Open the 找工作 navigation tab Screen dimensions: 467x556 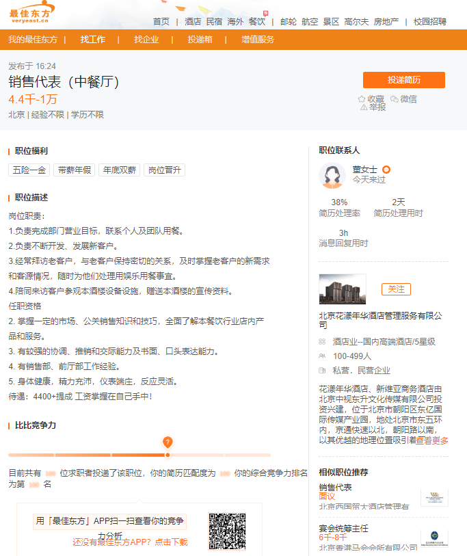click(92, 40)
